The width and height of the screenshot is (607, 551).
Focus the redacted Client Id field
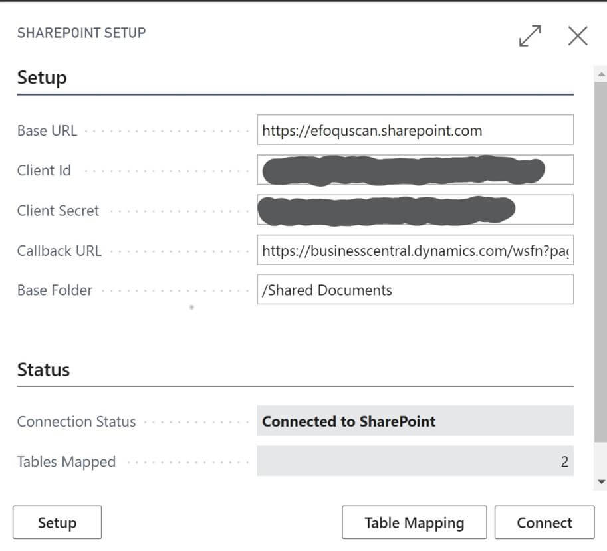click(x=416, y=170)
